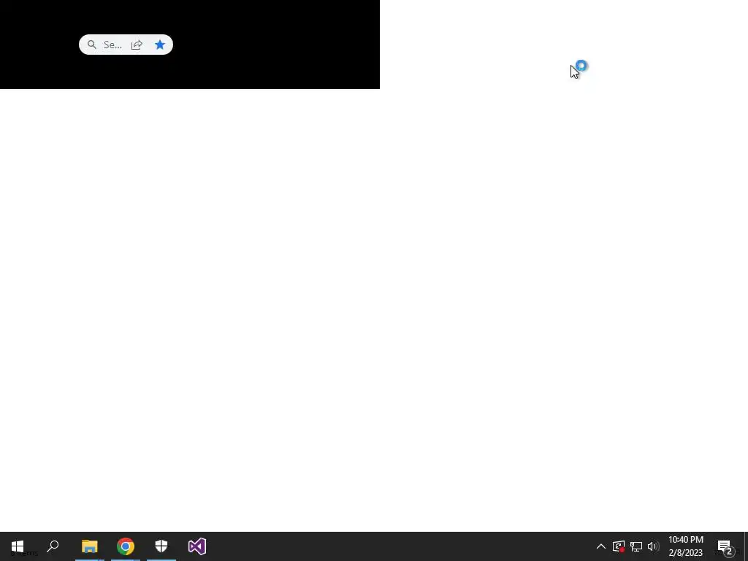This screenshot has width=748, height=561.
Task: Open the volume speaker control
Action: pyautogui.click(x=653, y=546)
